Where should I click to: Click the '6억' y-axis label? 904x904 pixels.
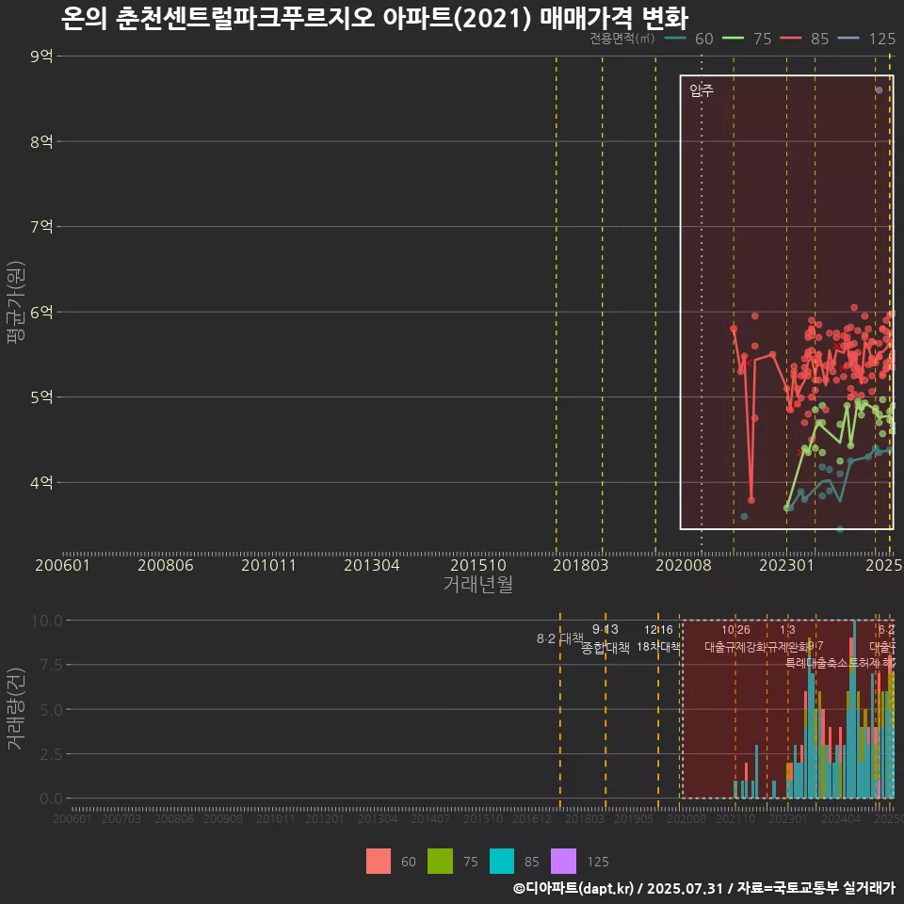(41, 312)
